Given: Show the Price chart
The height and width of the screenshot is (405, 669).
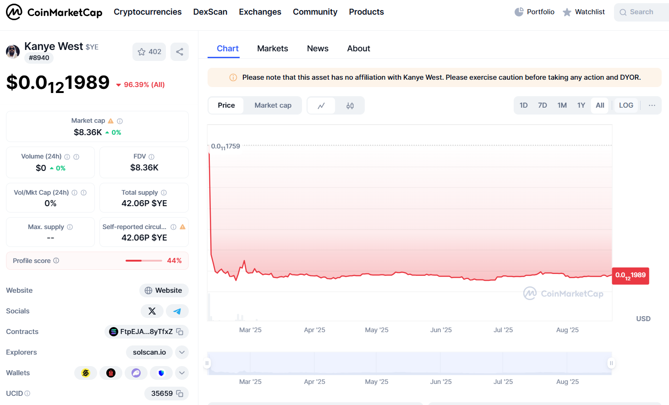Looking at the screenshot, I should (226, 105).
